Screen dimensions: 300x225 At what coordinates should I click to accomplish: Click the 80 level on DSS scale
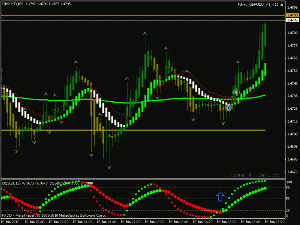[288, 188]
